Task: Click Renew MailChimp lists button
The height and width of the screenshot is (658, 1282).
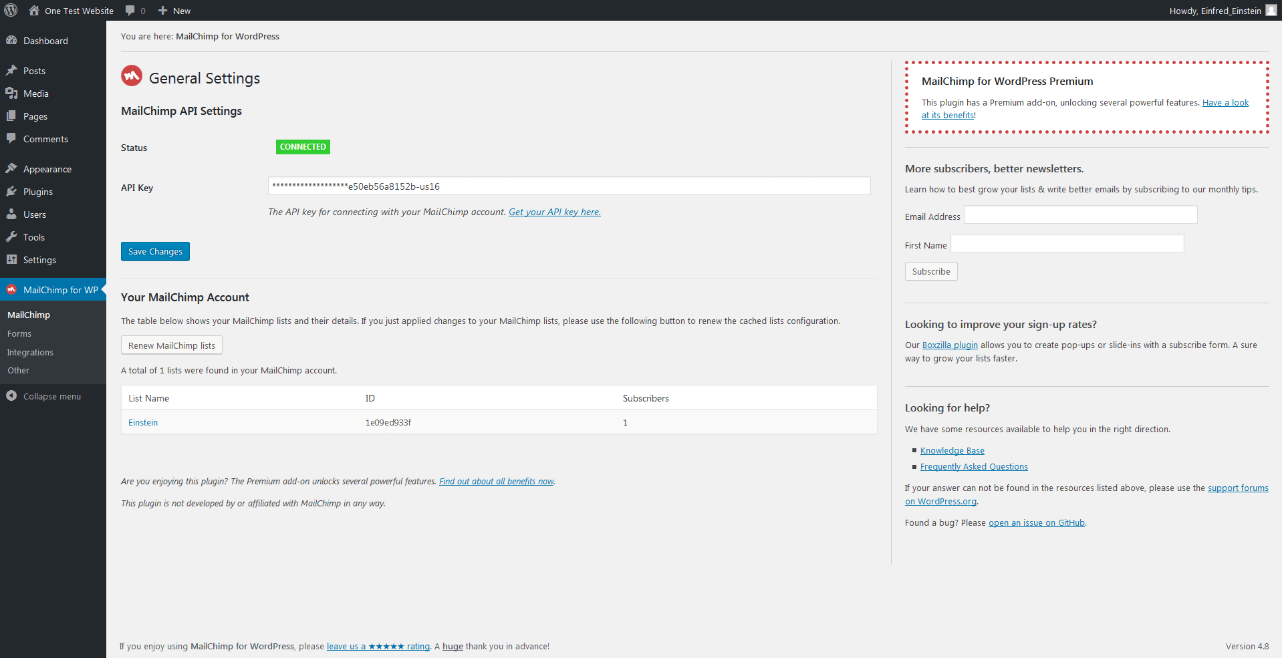Action: (172, 345)
